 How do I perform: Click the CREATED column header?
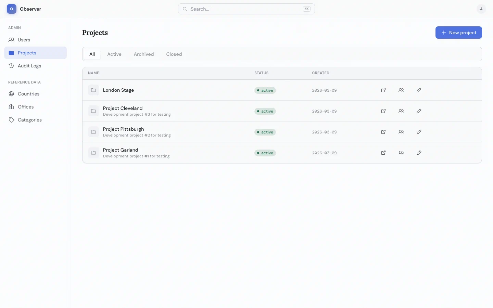tap(320, 73)
